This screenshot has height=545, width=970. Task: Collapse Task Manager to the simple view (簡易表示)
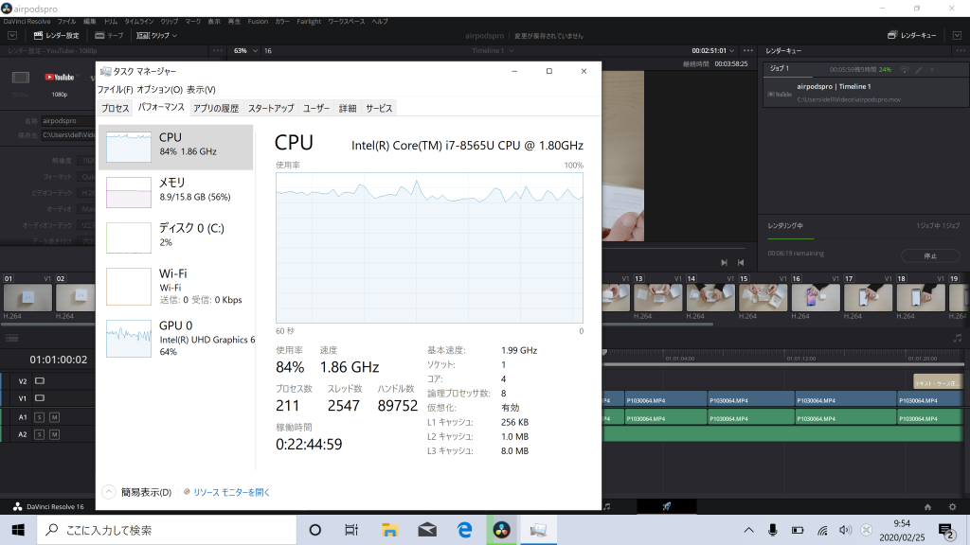[x=137, y=492]
